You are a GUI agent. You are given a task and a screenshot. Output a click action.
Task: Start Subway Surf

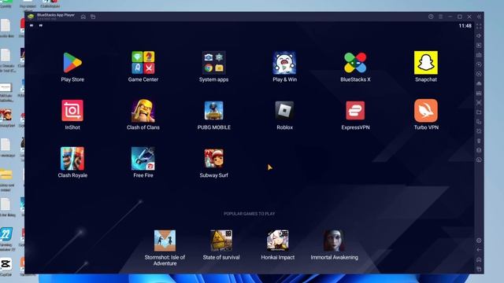point(213,159)
